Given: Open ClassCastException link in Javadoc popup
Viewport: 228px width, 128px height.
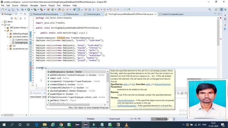Looking at the screenshot, I should (126, 100).
